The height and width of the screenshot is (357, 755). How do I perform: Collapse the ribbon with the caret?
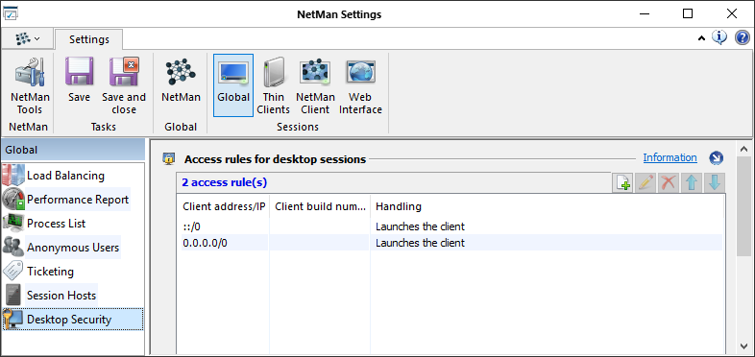click(x=701, y=38)
